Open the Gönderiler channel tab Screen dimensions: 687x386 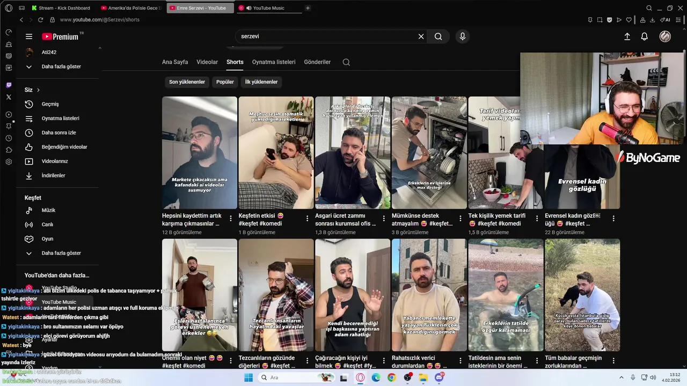(317, 62)
